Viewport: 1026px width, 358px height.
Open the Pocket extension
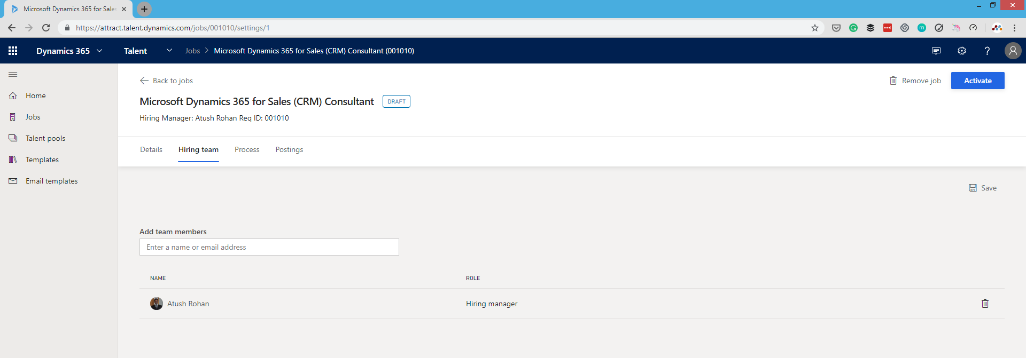click(836, 28)
